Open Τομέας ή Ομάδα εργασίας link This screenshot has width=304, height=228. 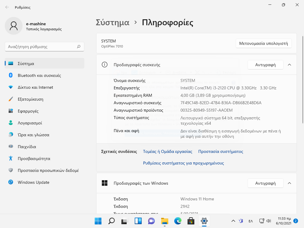point(167,151)
